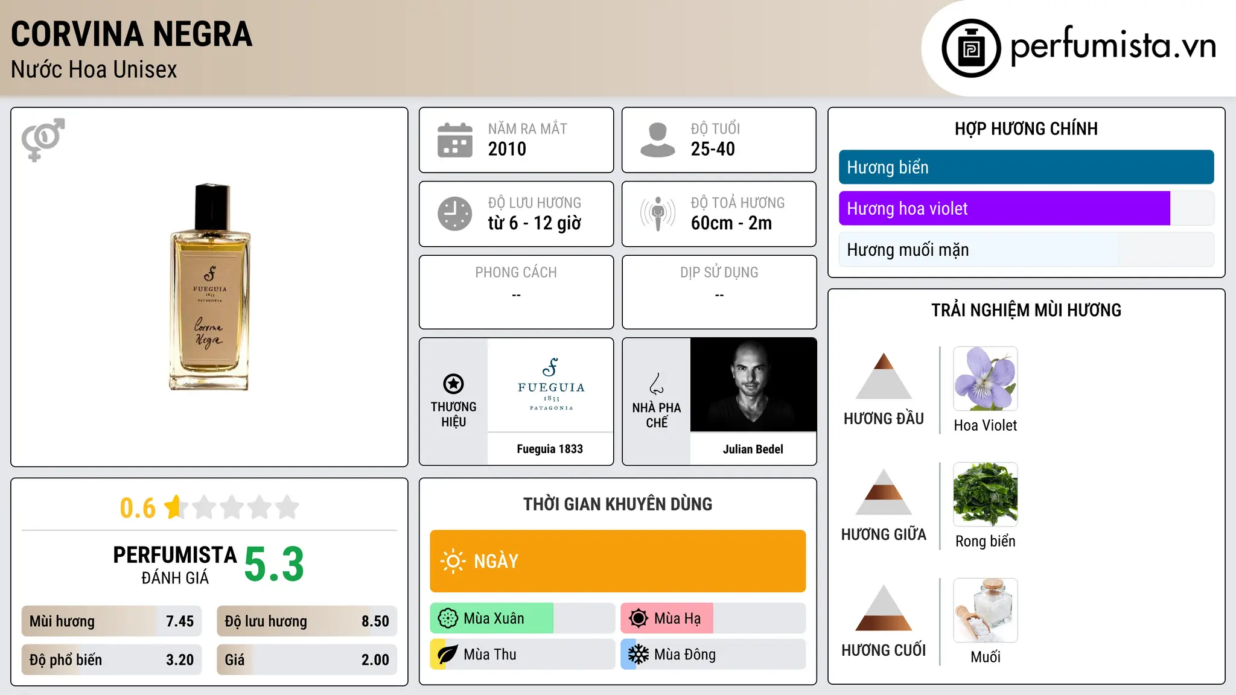Click the Mùa Thu season bar

coord(523,655)
